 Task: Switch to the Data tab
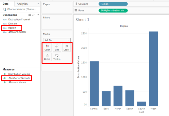6,4
